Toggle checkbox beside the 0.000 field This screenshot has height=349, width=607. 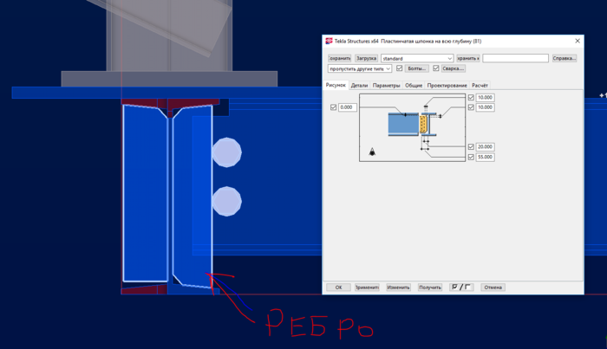(x=333, y=107)
